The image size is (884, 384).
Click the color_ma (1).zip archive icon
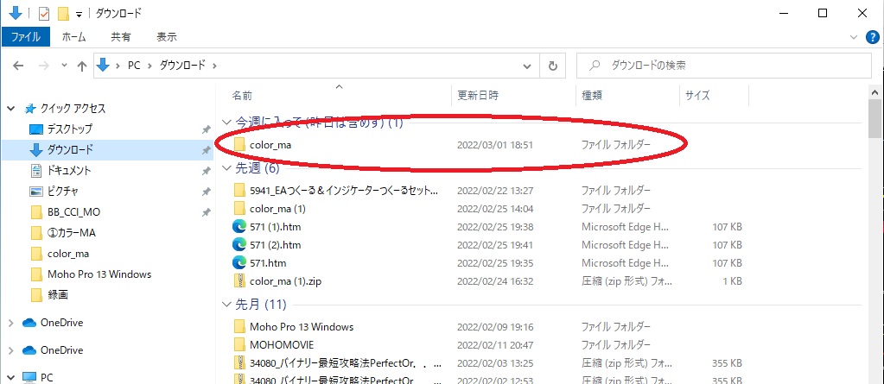click(240, 280)
